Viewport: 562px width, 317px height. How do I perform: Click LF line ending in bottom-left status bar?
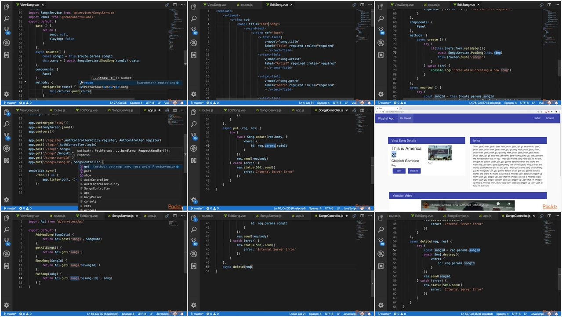pyautogui.click(x=152, y=314)
